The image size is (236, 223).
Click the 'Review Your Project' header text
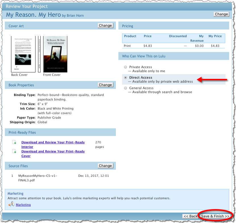(x=27, y=7)
